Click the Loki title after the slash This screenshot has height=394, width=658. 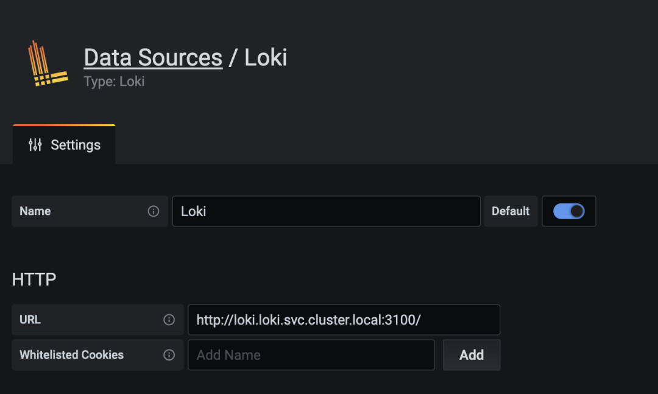(x=266, y=57)
